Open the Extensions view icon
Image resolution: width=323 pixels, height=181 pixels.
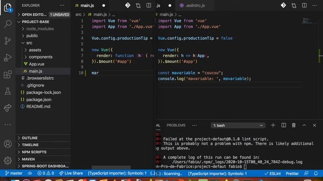coord(8,74)
